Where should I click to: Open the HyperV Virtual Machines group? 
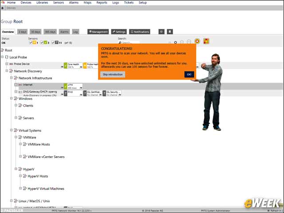(46, 189)
